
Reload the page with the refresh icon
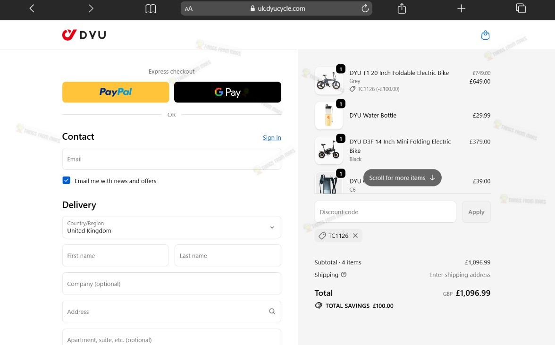365,8
